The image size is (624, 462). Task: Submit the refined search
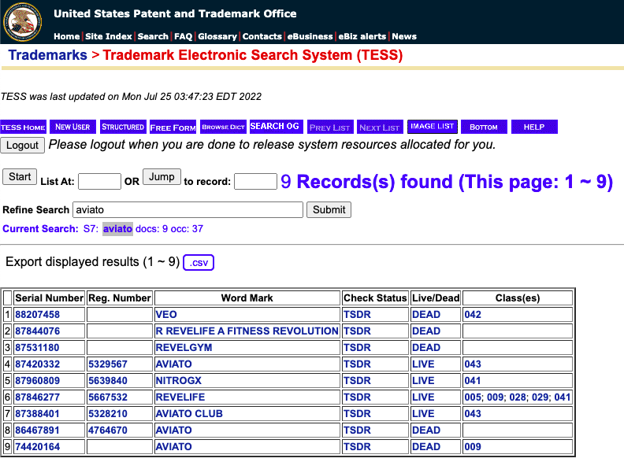tap(329, 209)
